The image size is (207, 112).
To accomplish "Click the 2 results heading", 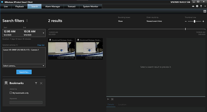I will (x=55, y=21).
